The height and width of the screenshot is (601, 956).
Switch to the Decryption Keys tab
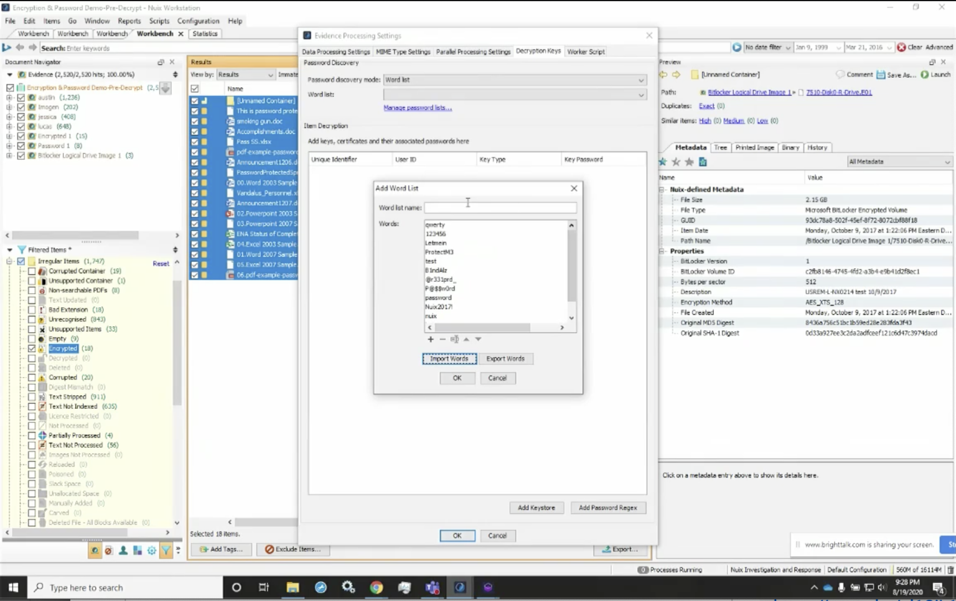538,51
